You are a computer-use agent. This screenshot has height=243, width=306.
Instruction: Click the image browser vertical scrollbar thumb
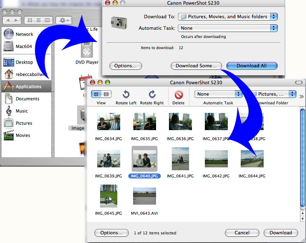302,158
